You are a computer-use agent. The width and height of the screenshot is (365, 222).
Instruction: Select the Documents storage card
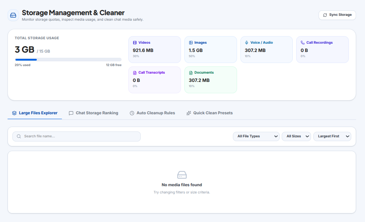(211, 80)
